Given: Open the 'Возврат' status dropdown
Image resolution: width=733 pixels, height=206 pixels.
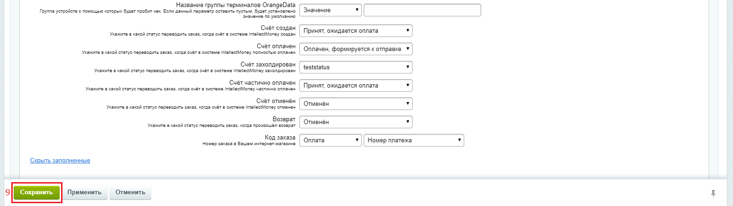Looking at the screenshot, I should [x=355, y=122].
